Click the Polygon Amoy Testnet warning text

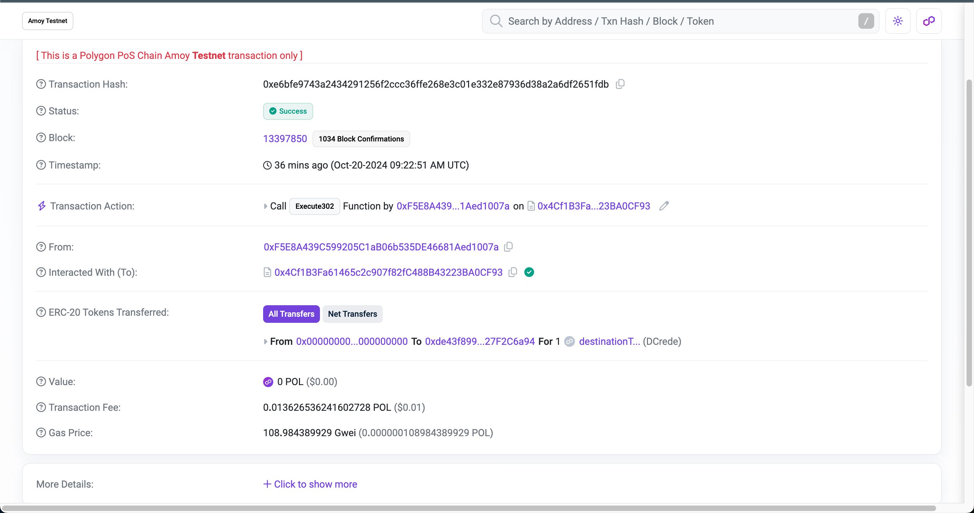169,55
